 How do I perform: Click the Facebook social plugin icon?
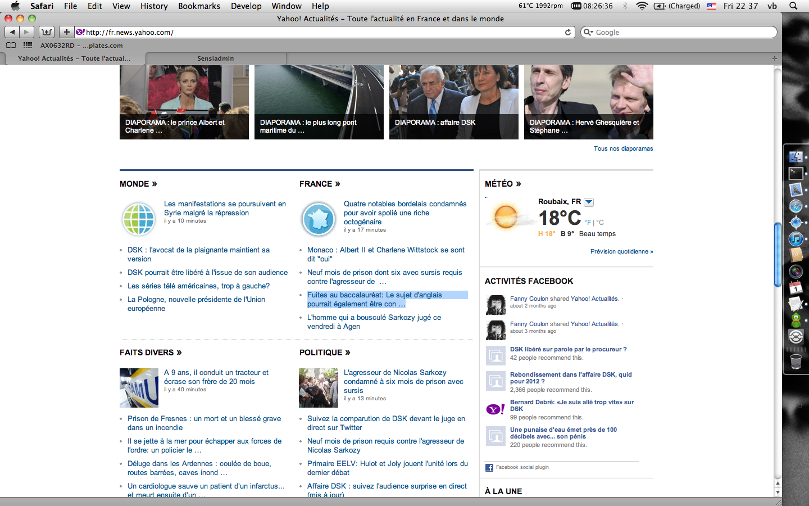[x=489, y=468]
